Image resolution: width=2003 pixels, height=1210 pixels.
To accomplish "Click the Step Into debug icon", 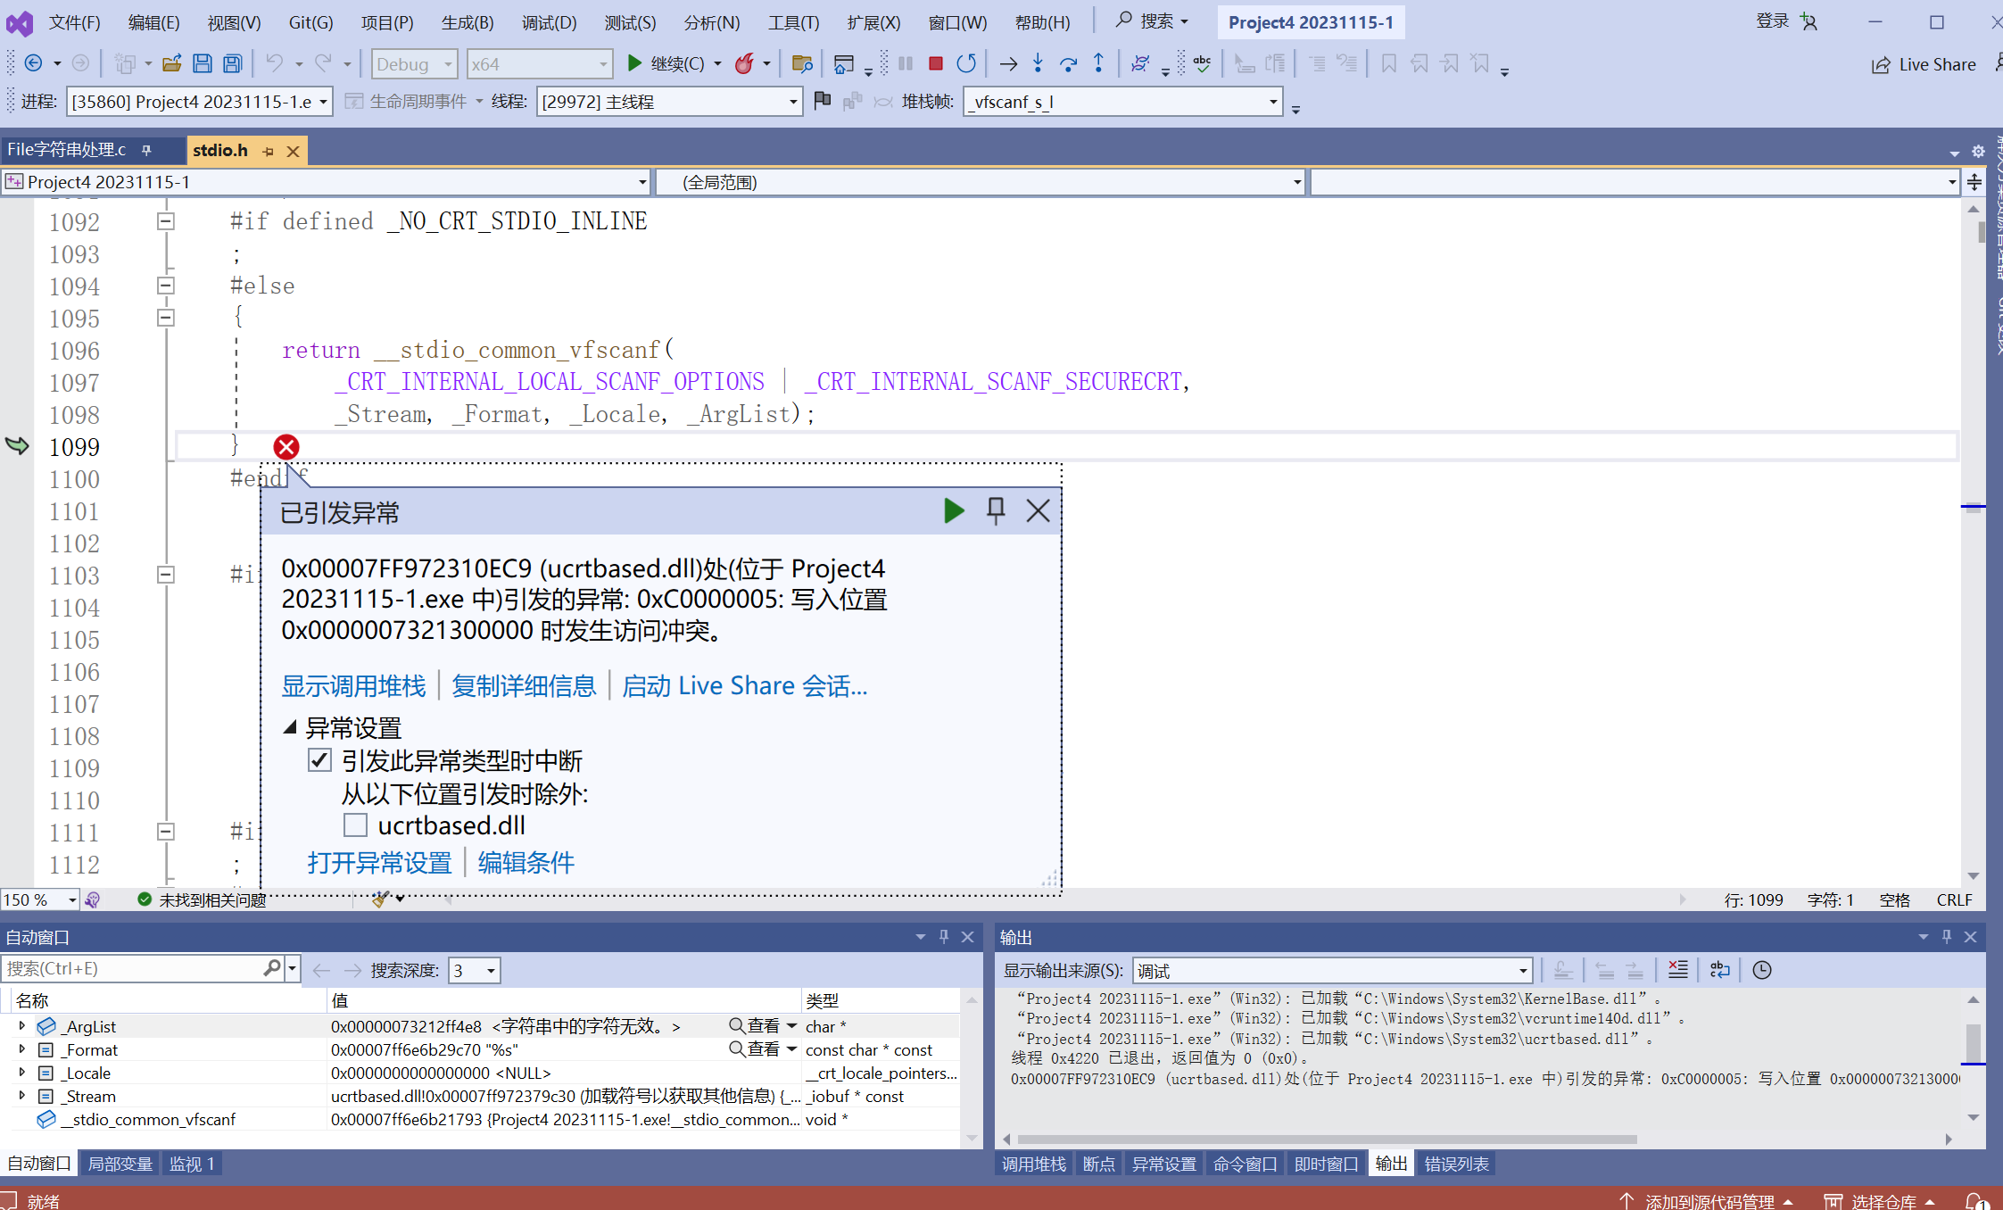I will pyautogui.click(x=1038, y=63).
